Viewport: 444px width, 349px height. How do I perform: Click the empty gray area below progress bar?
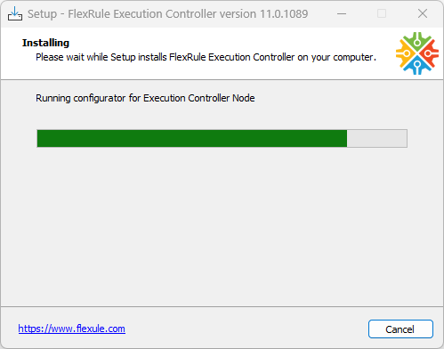tap(222, 225)
